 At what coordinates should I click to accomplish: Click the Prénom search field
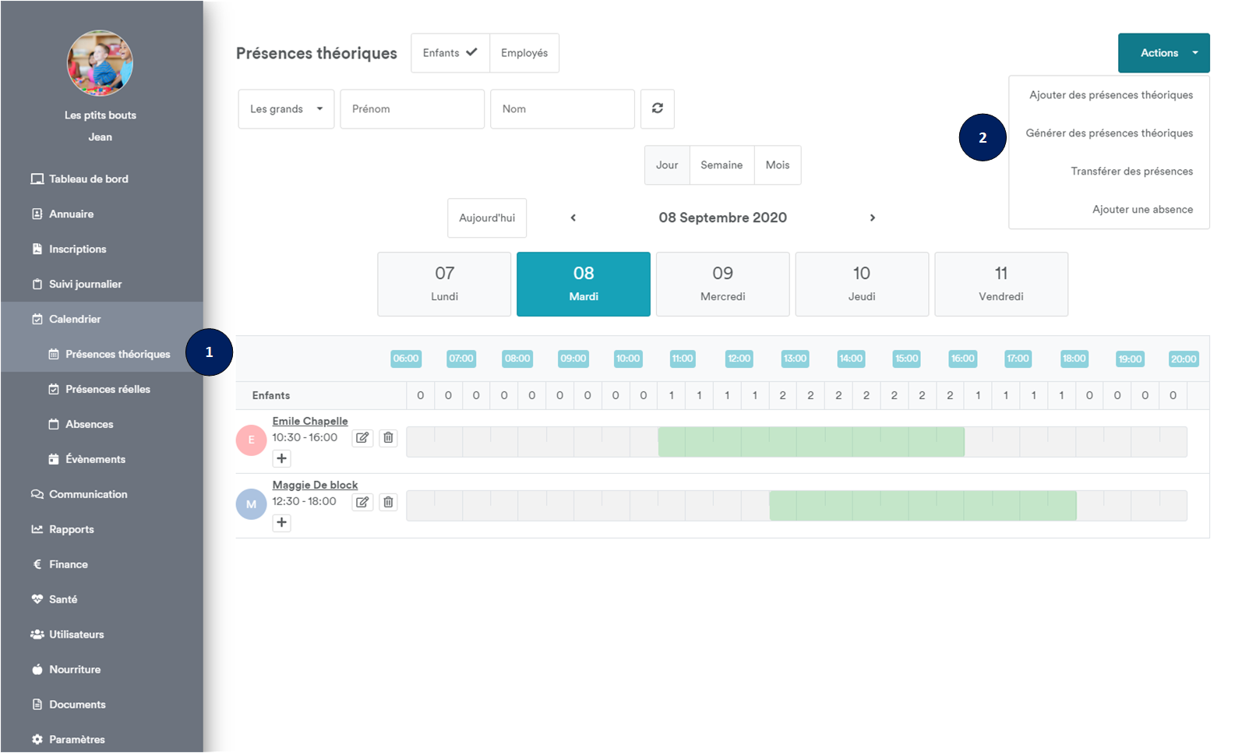coord(411,109)
